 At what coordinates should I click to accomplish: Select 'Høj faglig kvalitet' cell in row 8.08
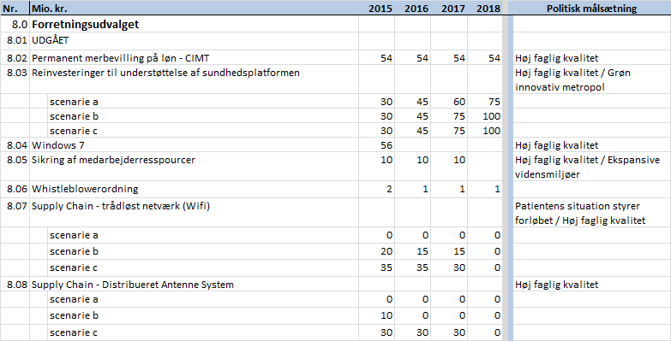(x=592, y=285)
